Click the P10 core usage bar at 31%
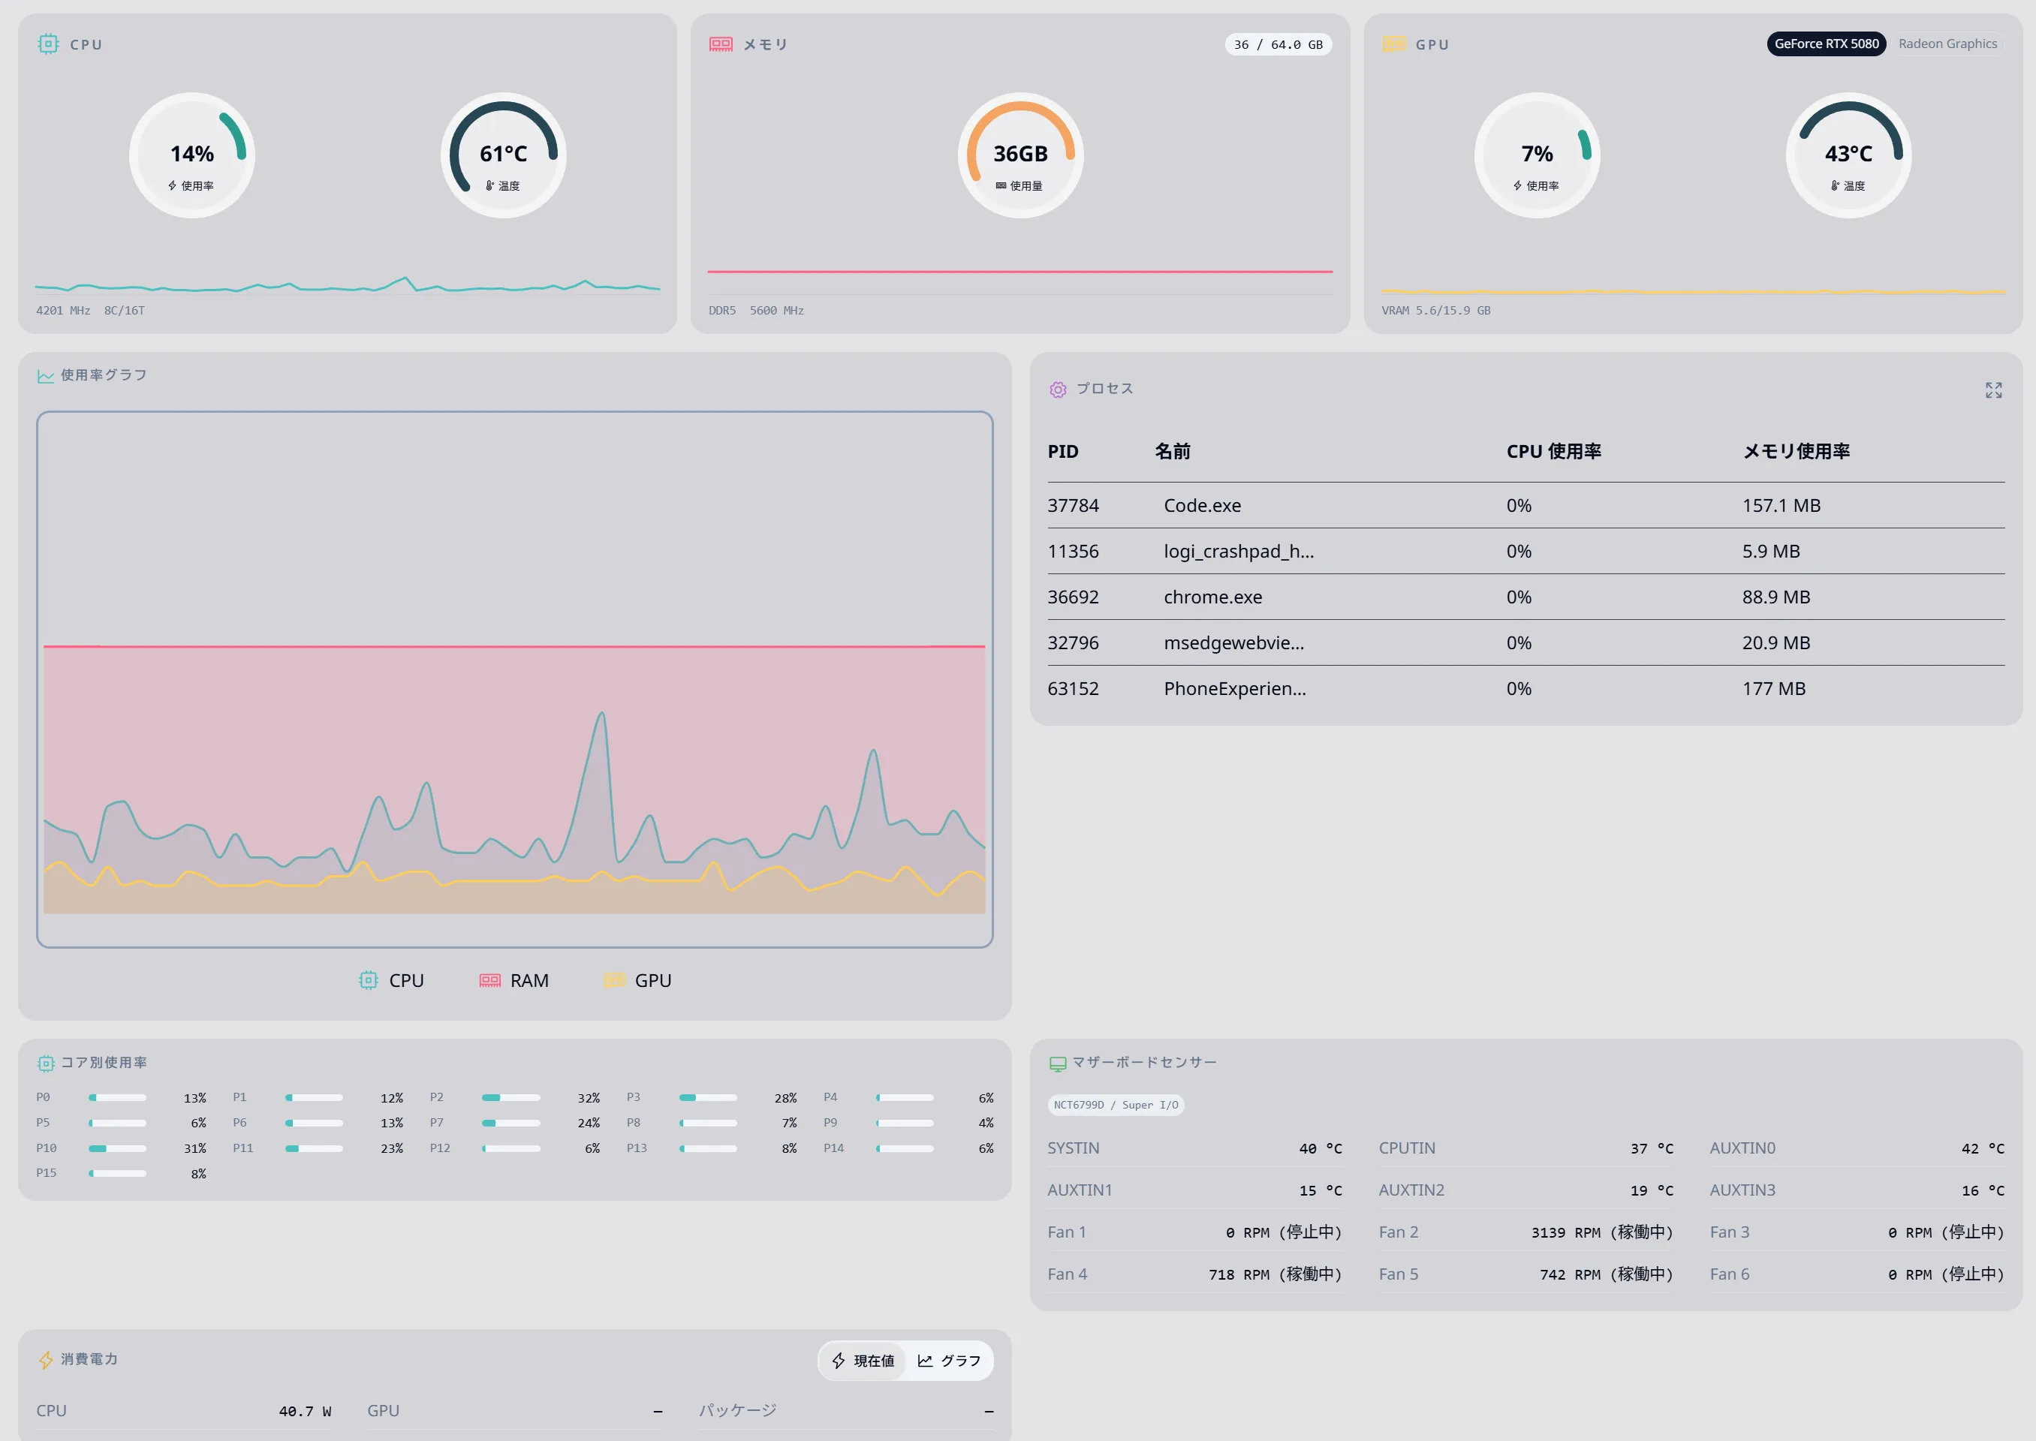Viewport: 2036px width, 1441px height. tap(117, 1149)
